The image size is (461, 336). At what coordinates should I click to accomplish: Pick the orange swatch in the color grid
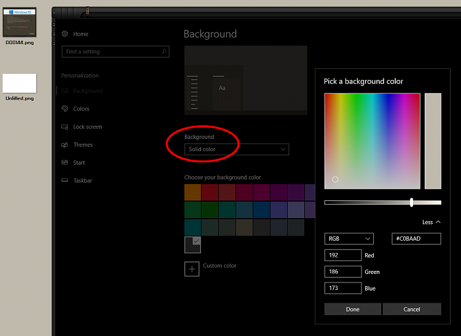point(192,193)
